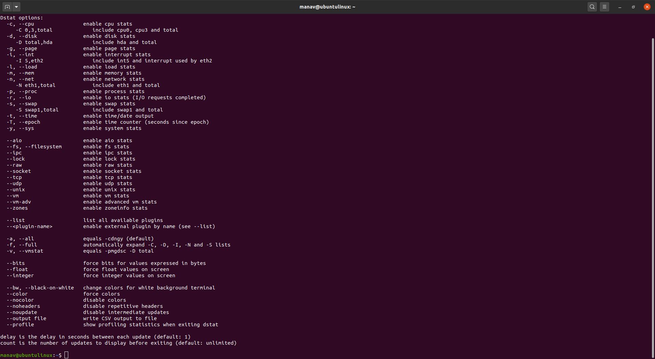The image size is (655, 359).
Task: Click the '-i, --int' option
Action: click(x=20, y=55)
